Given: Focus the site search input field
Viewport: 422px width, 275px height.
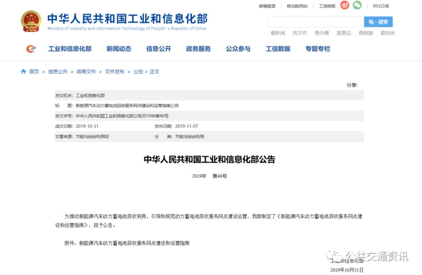Looking at the screenshot, I should 316,22.
